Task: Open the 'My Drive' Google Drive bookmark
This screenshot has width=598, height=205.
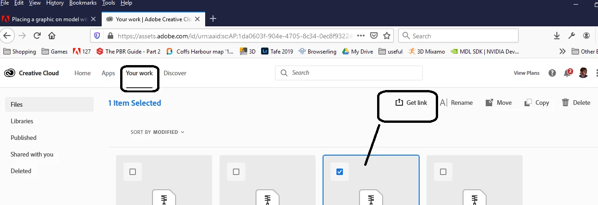Action: (x=358, y=51)
